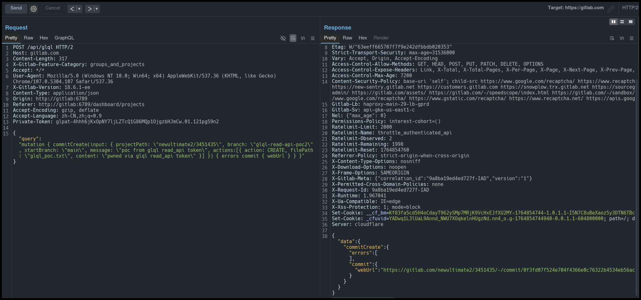Viewport: 641px width, 300px height.
Task: Click the Referer header line in request
Action: click(79, 105)
